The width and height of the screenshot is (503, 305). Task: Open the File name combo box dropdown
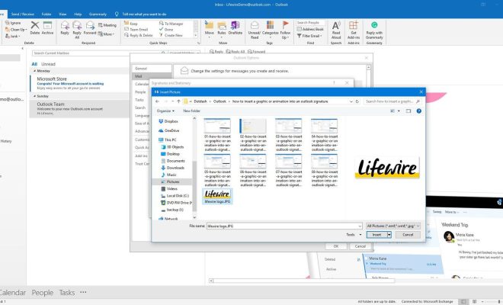tap(360, 226)
